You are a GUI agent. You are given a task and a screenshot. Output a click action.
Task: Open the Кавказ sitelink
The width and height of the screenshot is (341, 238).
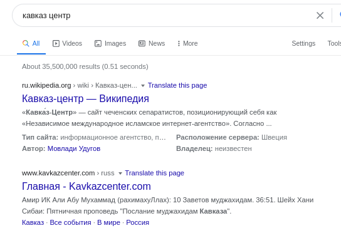point(33,222)
